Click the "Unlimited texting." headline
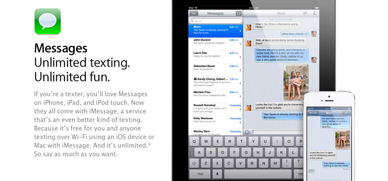This screenshot has height=181, width=388. pos(82,63)
